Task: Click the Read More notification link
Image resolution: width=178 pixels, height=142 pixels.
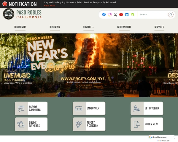Action: point(50,6)
